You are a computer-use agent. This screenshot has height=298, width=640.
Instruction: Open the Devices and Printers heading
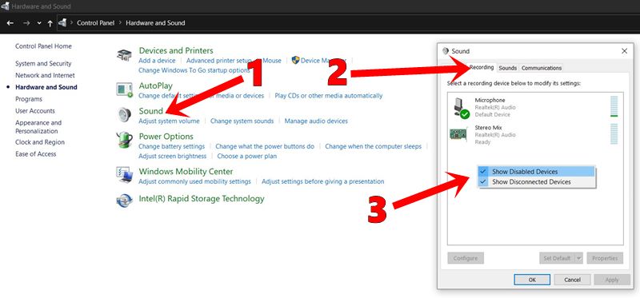click(x=176, y=50)
